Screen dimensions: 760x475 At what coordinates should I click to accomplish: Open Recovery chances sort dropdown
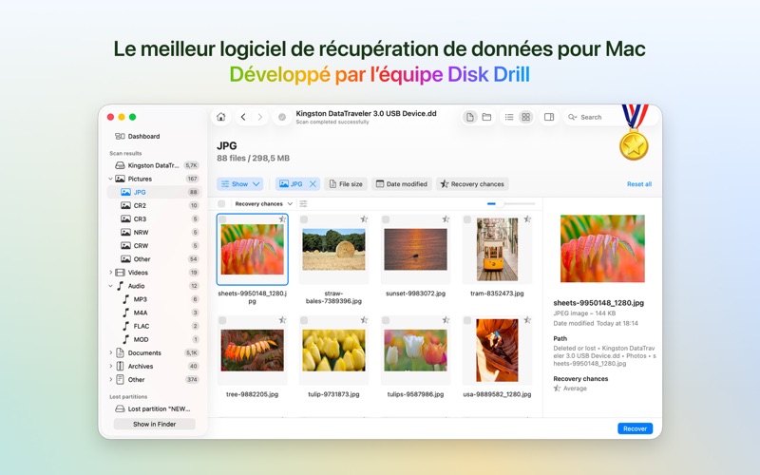click(x=263, y=204)
